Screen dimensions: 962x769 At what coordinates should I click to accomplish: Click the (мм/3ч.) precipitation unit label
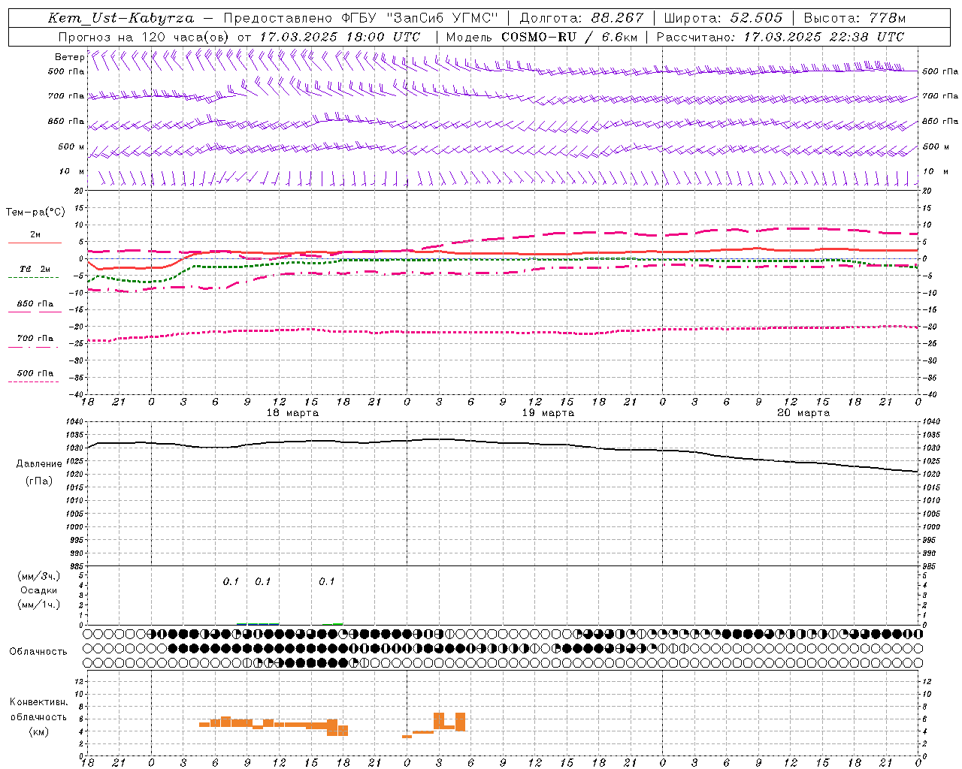tap(39, 577)
